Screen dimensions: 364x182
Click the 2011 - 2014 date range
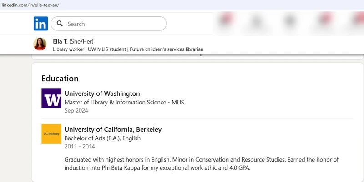coord(80,146)
